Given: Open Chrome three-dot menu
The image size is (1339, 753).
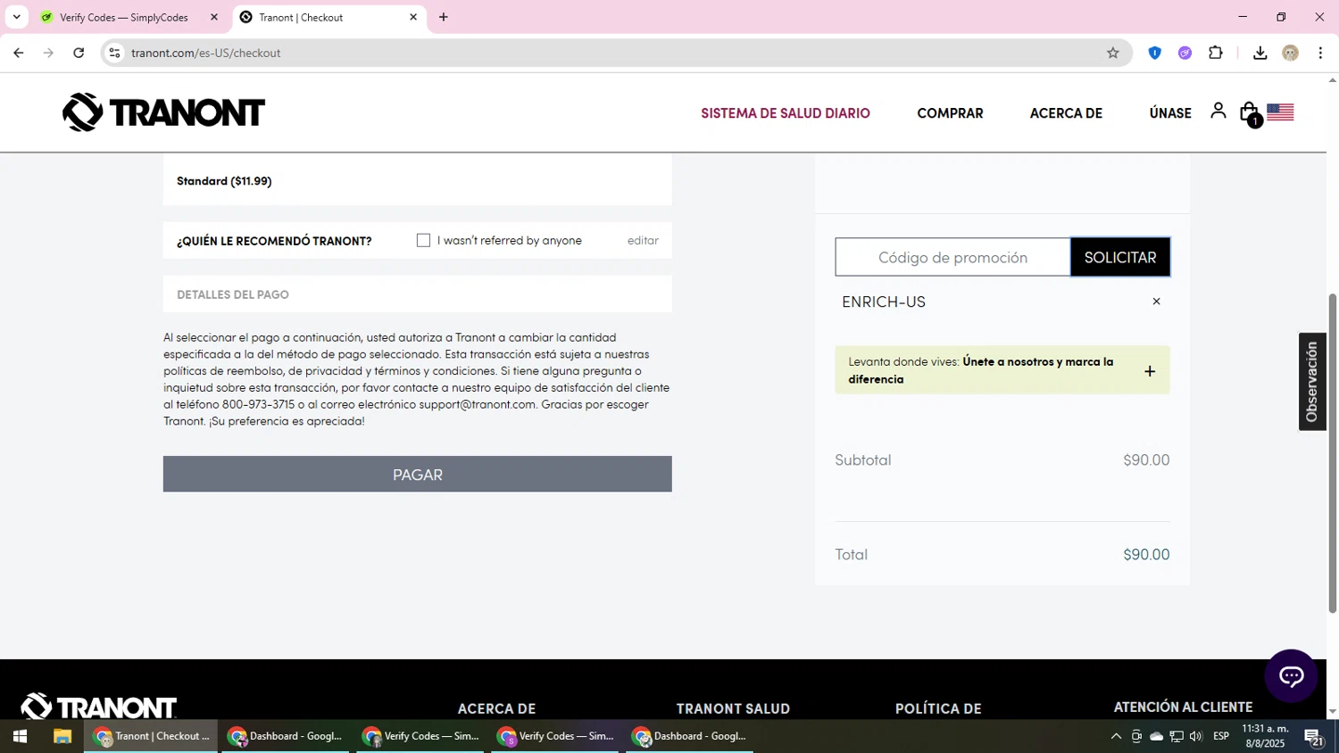Looking at the screenshot, I should pyautogui.click(x=1320, y=53).
